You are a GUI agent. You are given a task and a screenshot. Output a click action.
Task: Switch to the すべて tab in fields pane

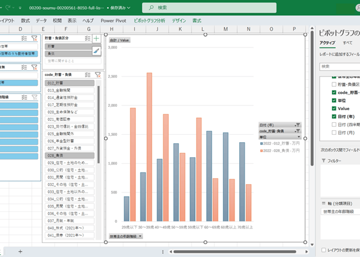pyautogui.click(x=348, y=43)
